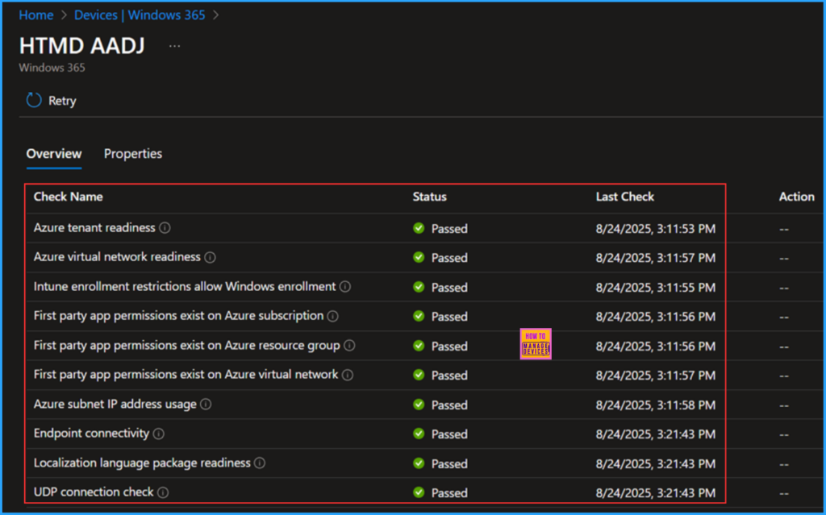The width and height of the screenshot is (826, 515).
Task: Click 'Passed' status for Azure tenant readiness
Action: click(449, 229)
